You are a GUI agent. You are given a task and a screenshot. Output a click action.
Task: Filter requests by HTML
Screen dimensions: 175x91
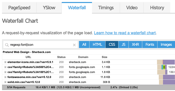tap(97, 44)
